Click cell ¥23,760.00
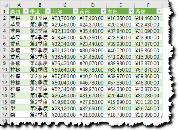The image size is (178, 130). point(65,18)
